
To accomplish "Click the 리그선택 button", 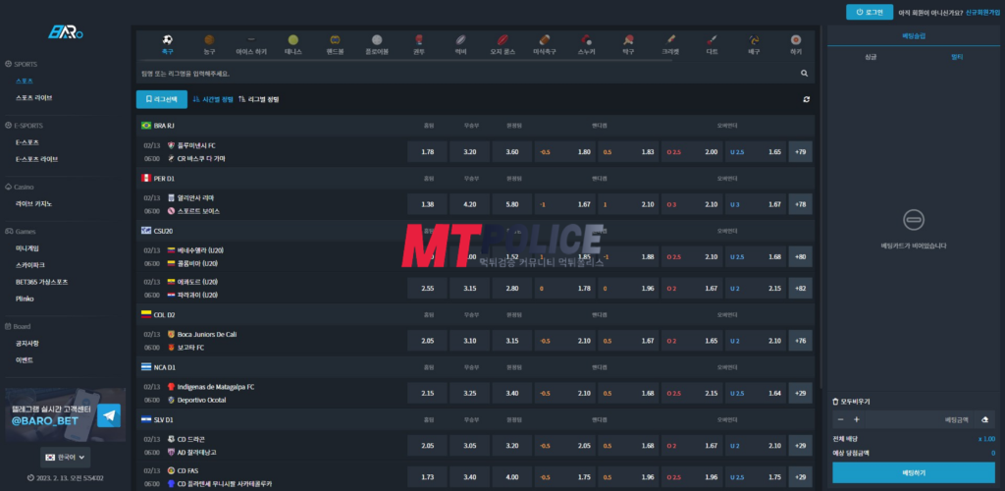I will (x=162, y=99).
